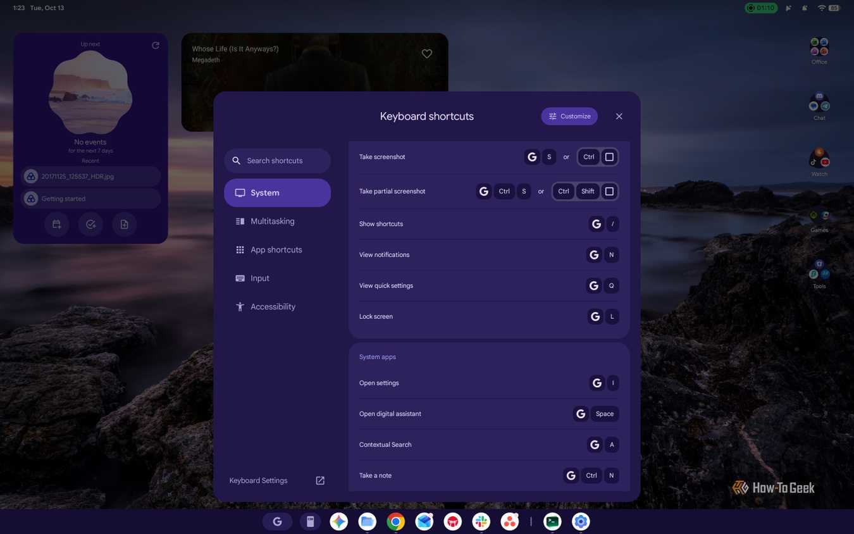The image size is (854, 534).
Task: Click the Customize button
Action: 569,116
